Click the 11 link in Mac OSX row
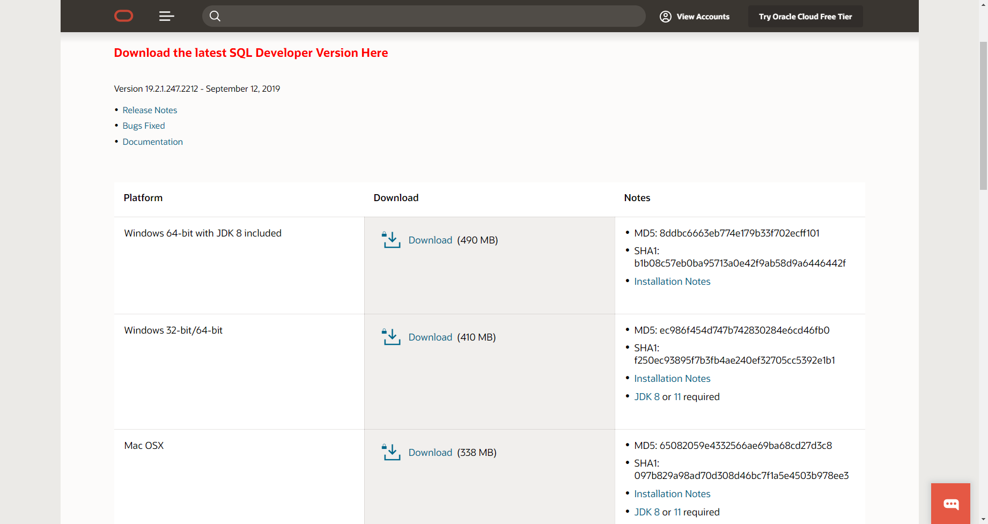 (x=677, y=512)
